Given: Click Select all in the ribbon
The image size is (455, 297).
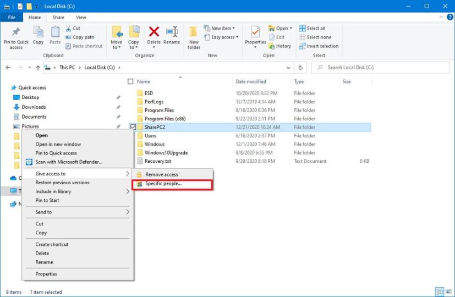Looking at the screenshot, I should 313,28.
